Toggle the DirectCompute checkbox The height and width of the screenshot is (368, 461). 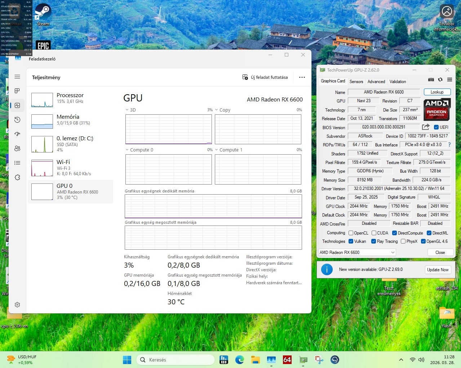[394, 233]
